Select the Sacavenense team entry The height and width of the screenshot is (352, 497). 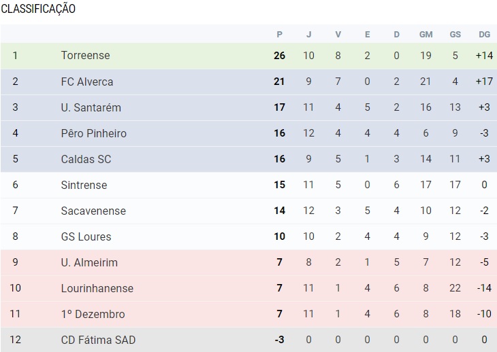(93, 211)
